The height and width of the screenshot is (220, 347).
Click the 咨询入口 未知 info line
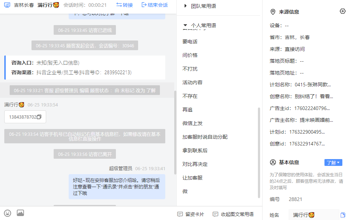tap(45, 63)
